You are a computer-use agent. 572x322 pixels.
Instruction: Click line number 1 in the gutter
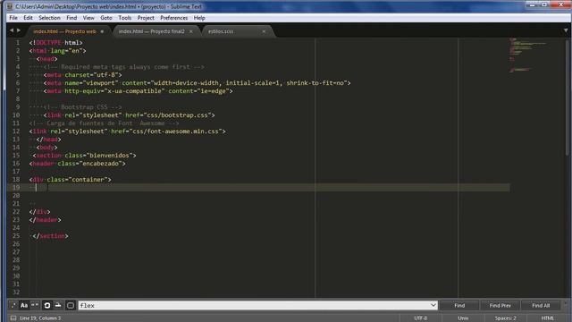(18, 43)
